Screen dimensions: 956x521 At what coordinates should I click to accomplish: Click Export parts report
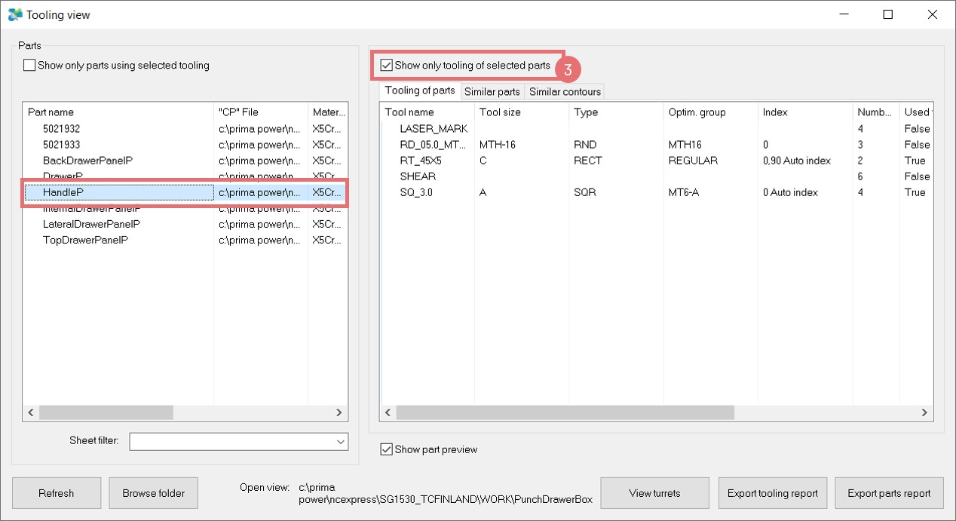pyautogui.click(x=889, y=493)
